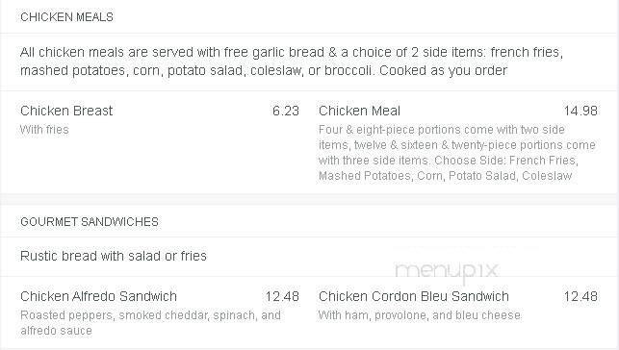This screenshot has height=350, width=619.
Task: Click the 14.98 Chicken Meal price
Action: pyautogui.click(x=580, y=111)
